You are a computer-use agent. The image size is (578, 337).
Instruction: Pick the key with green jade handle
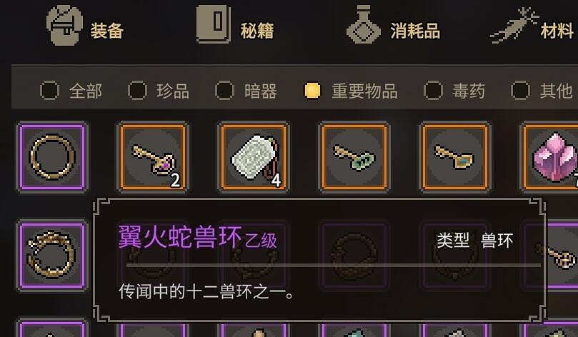[354, 157]
